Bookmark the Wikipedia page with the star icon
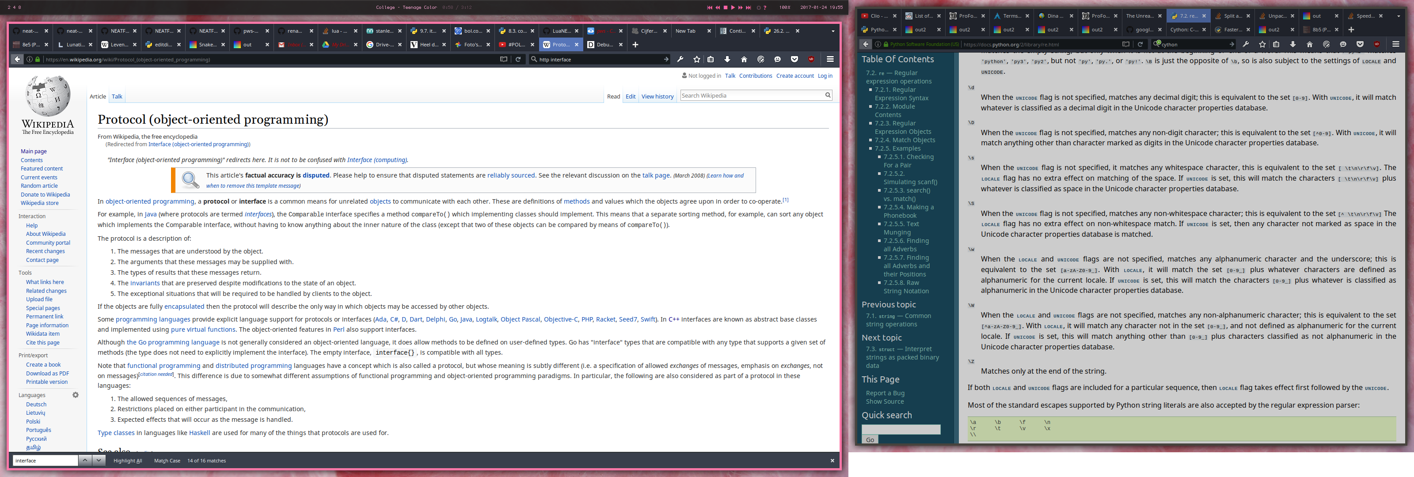 [696, 59]
